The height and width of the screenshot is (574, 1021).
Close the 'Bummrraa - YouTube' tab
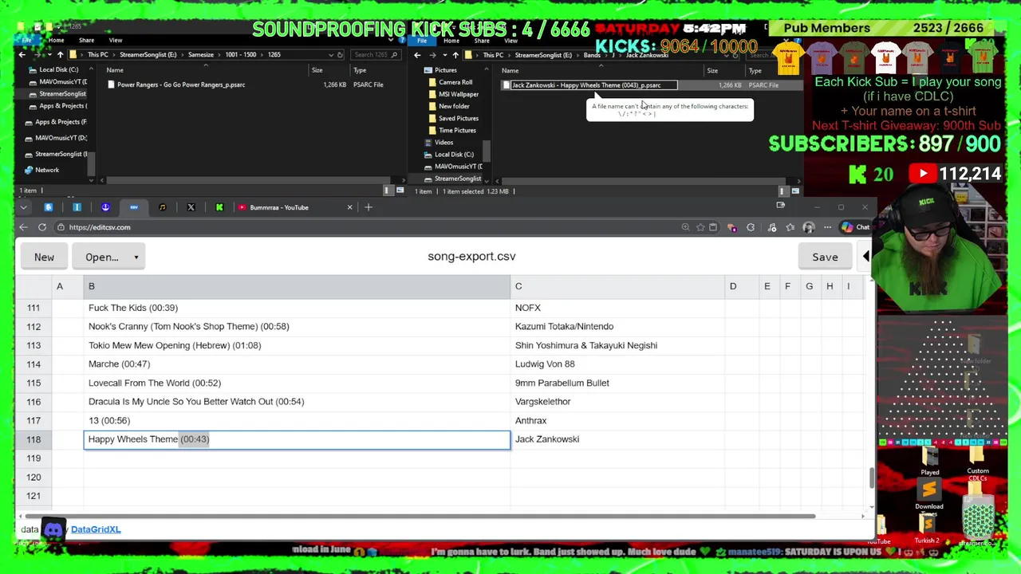(349, 207)
